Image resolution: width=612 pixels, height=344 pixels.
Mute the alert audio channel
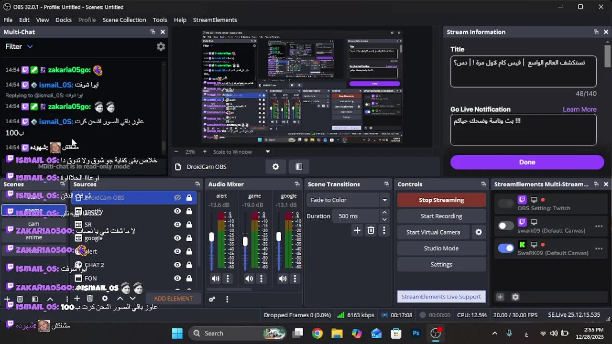point(216,279)
